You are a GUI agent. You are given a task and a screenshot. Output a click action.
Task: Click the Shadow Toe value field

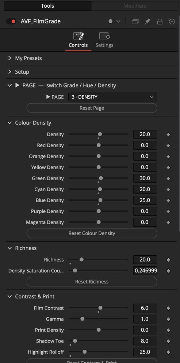pyautogui.click(x=145, y=341)
